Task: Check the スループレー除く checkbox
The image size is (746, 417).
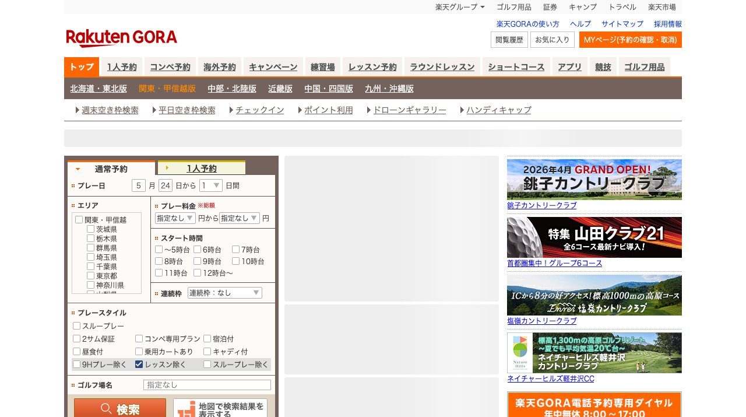Action: pos(207,365)
